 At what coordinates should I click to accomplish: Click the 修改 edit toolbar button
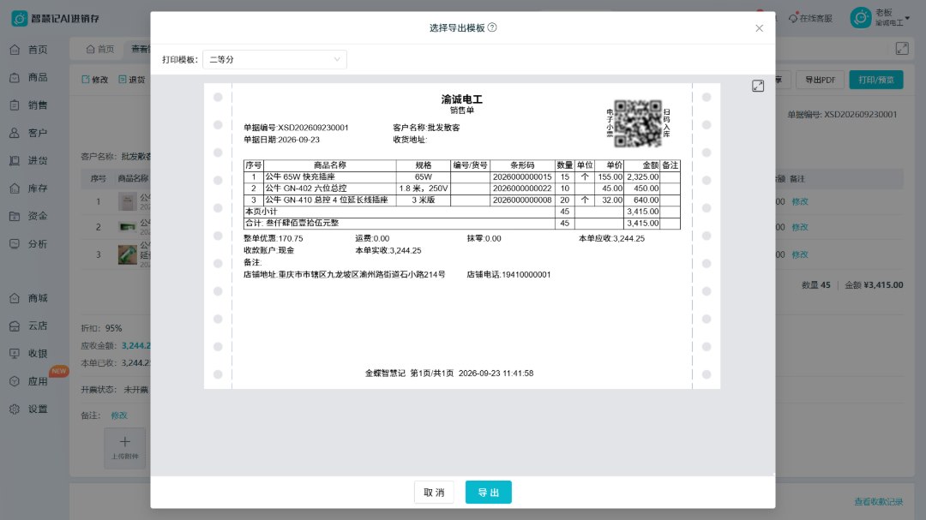[94, 80]
